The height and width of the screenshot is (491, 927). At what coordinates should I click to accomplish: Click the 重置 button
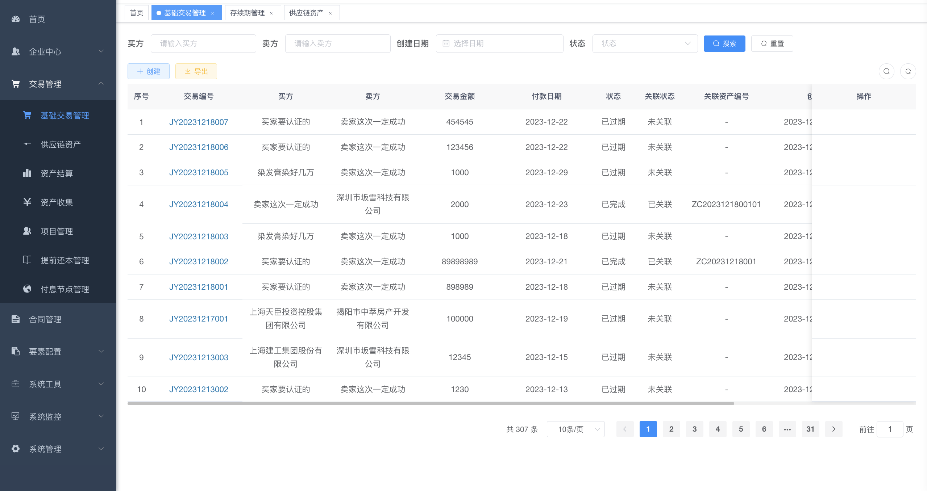tap(772, 43)
